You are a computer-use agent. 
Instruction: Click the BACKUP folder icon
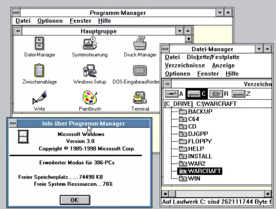(x=183, y=111)
